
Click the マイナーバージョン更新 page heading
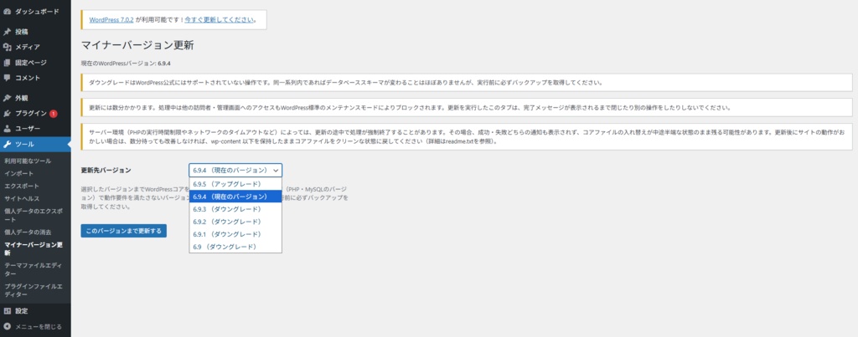point(137,45)
